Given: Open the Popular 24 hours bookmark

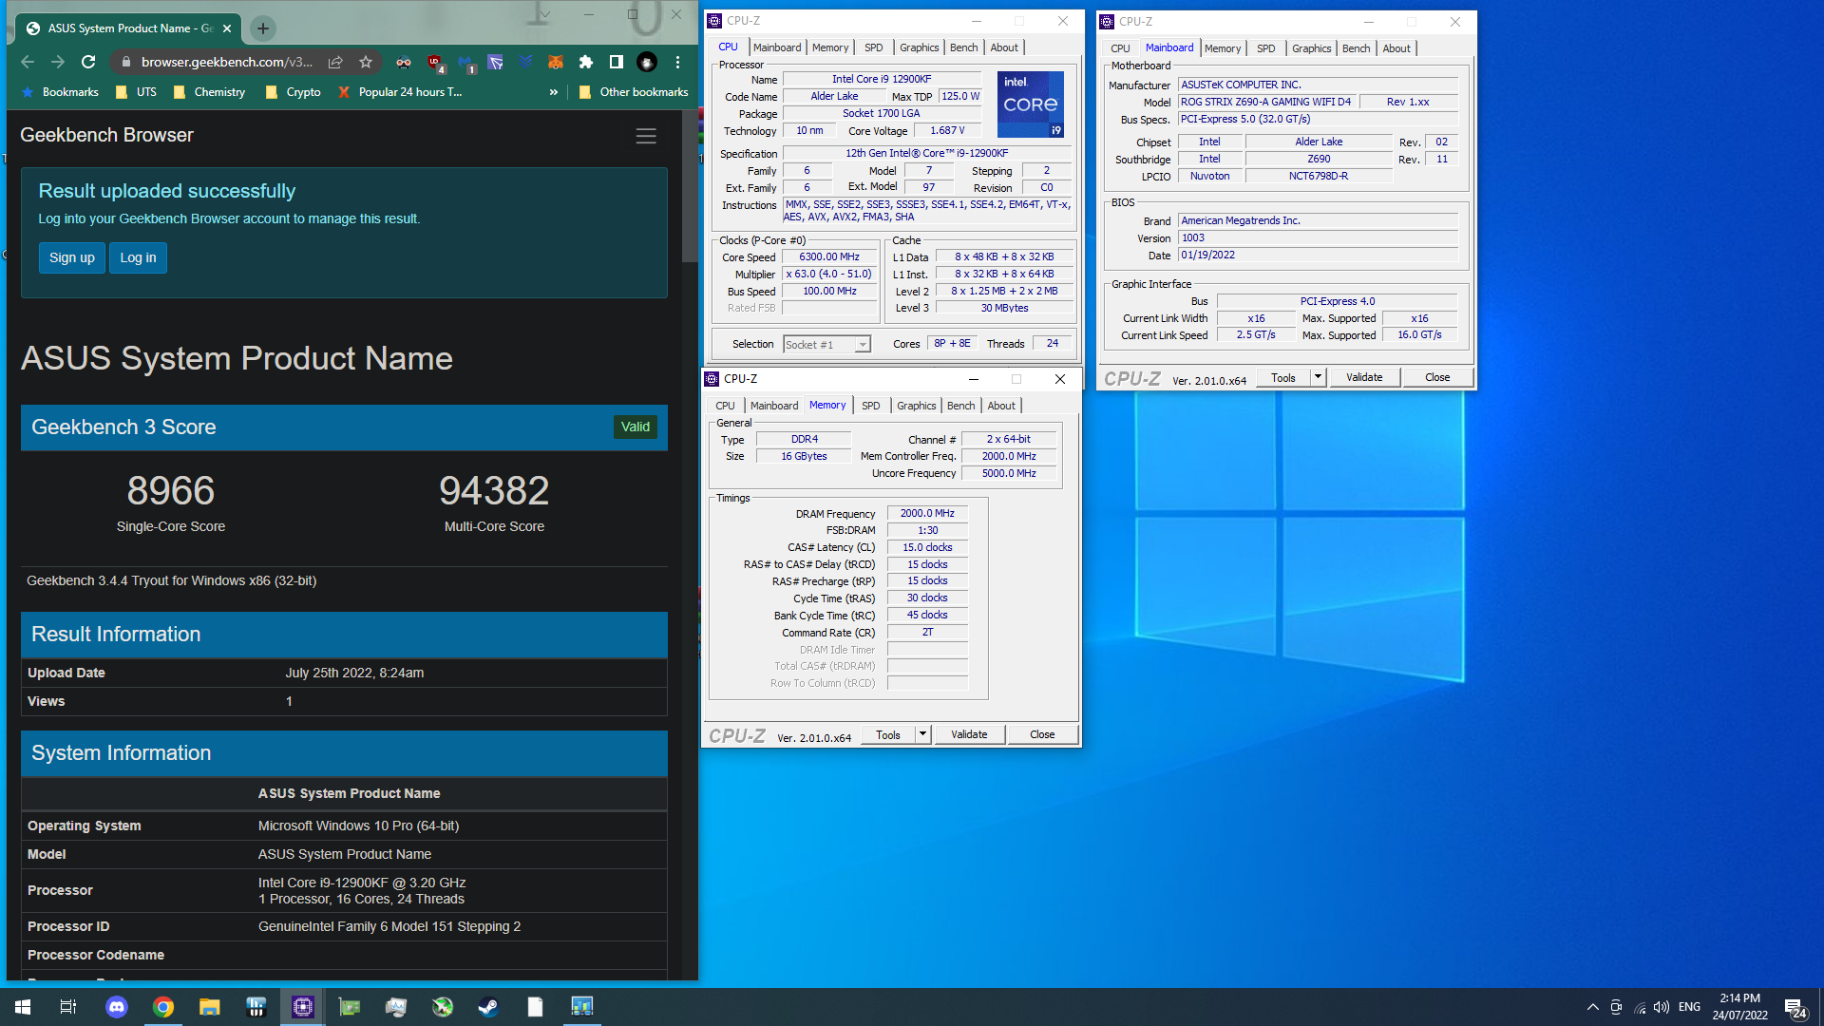Looking at the screenshot, I should (399, 92).
